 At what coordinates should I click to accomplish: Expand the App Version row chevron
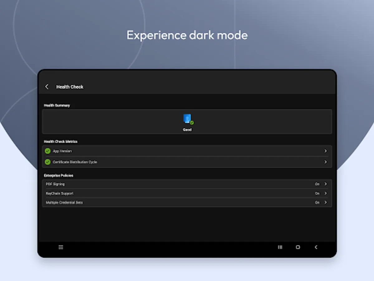326,151
